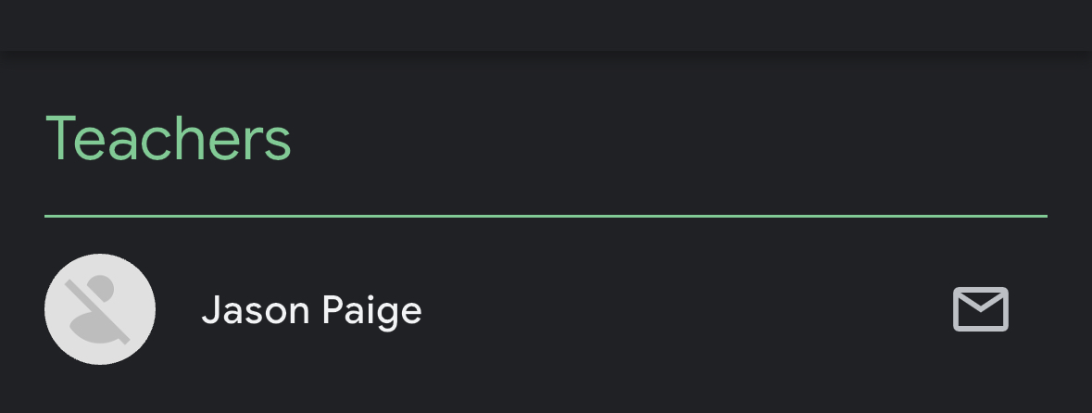
Task: Select the Jason Paige name text
Action: click(311, 310)
